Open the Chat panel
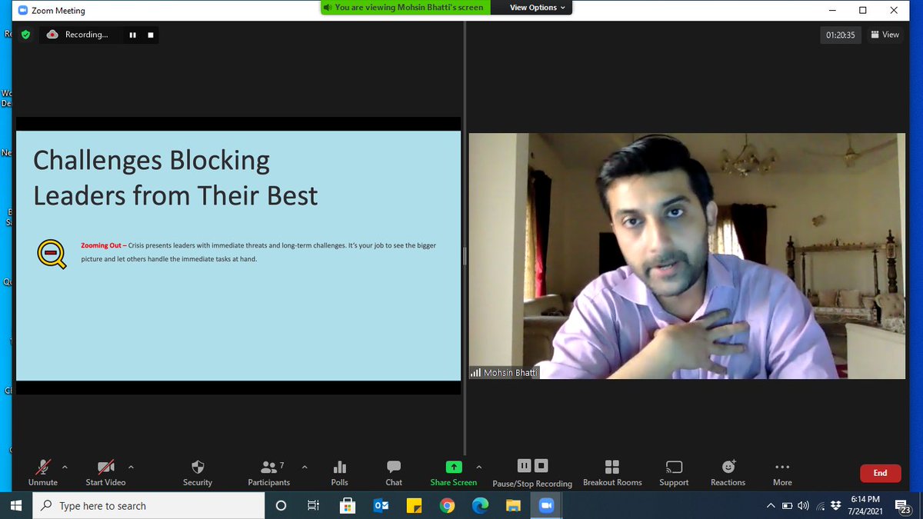 pos(394,472)
